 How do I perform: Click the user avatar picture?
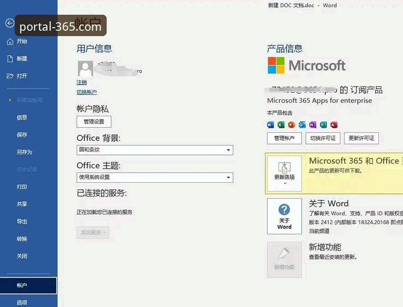[x=85, y=69]
